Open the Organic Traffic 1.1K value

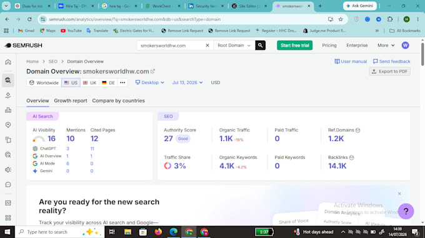coord(226,138)
